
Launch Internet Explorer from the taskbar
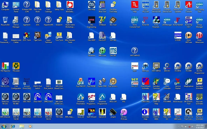pyautogui.click(x=13, y=126)
